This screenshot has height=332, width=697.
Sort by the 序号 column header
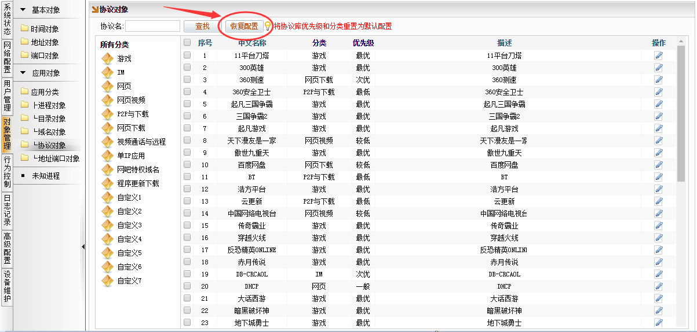tap(205, 43)
